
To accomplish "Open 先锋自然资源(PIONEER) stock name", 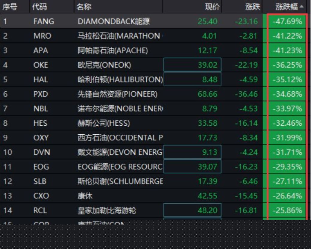I will [x=117, y=94].
